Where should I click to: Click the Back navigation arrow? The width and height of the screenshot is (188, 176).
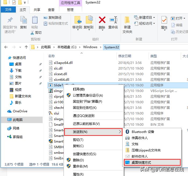click(x=6, y=47)
